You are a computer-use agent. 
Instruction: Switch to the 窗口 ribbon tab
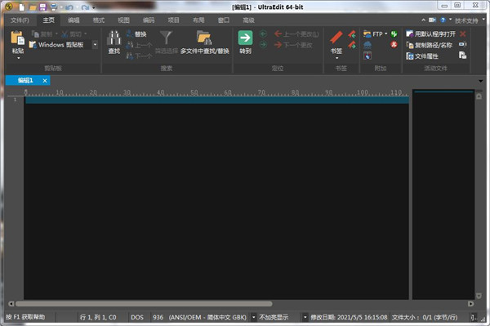(224, 20)
